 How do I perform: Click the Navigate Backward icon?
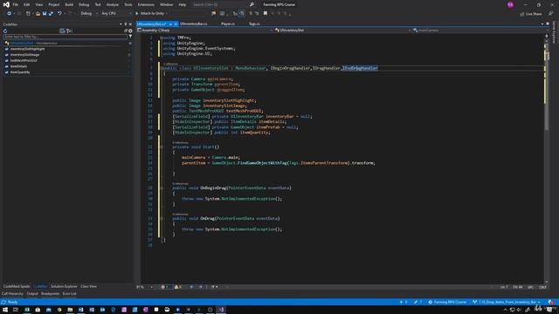[9, 14]
